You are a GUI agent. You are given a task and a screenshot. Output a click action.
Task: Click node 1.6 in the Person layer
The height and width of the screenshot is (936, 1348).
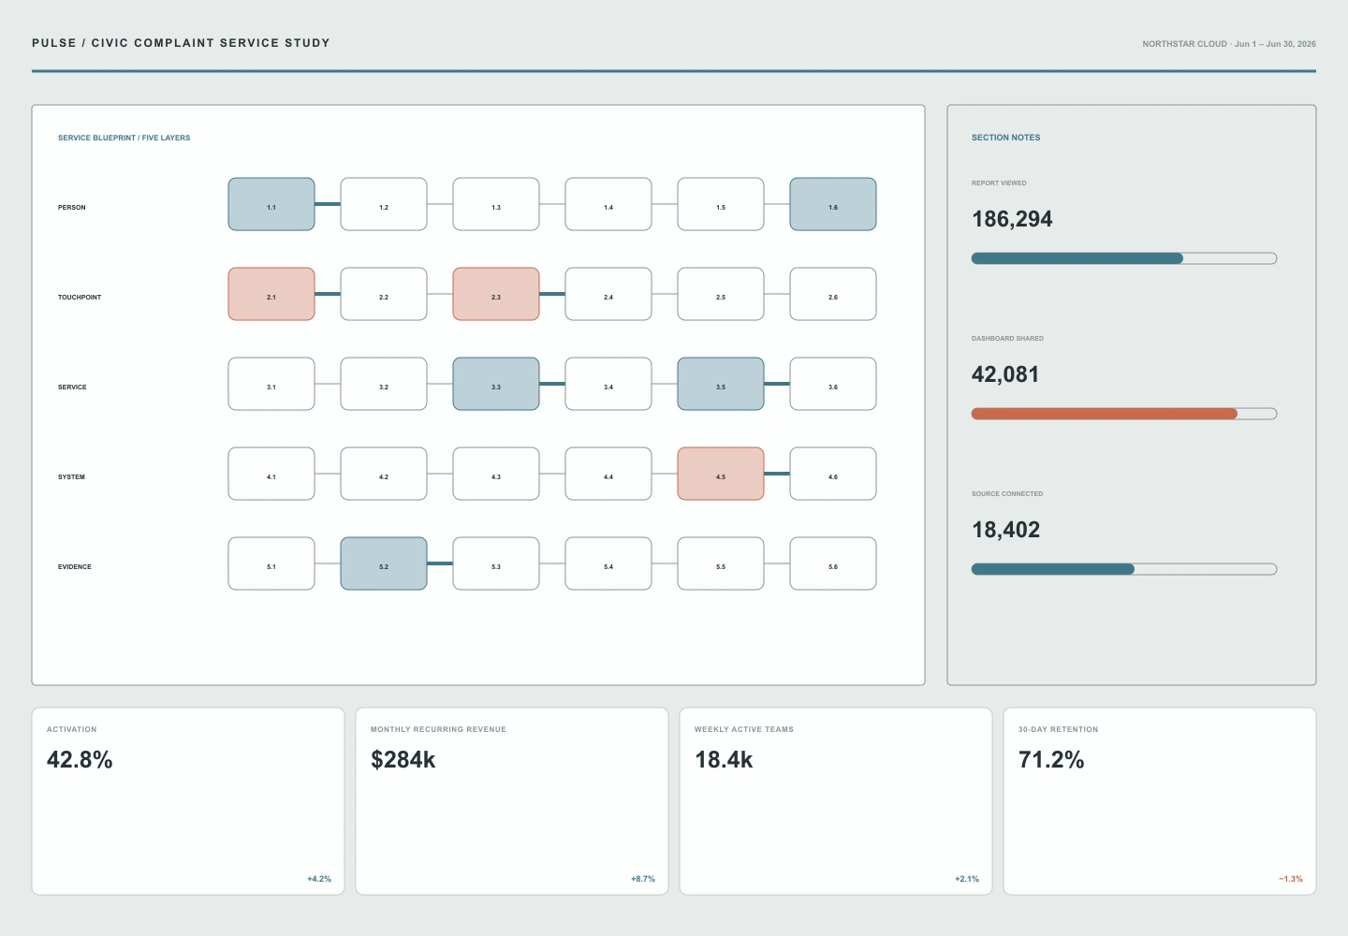[833, 204]
